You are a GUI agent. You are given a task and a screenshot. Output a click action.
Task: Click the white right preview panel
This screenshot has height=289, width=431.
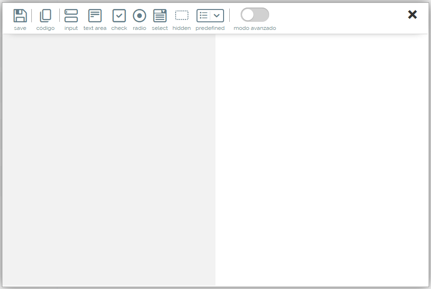point(322,160)
